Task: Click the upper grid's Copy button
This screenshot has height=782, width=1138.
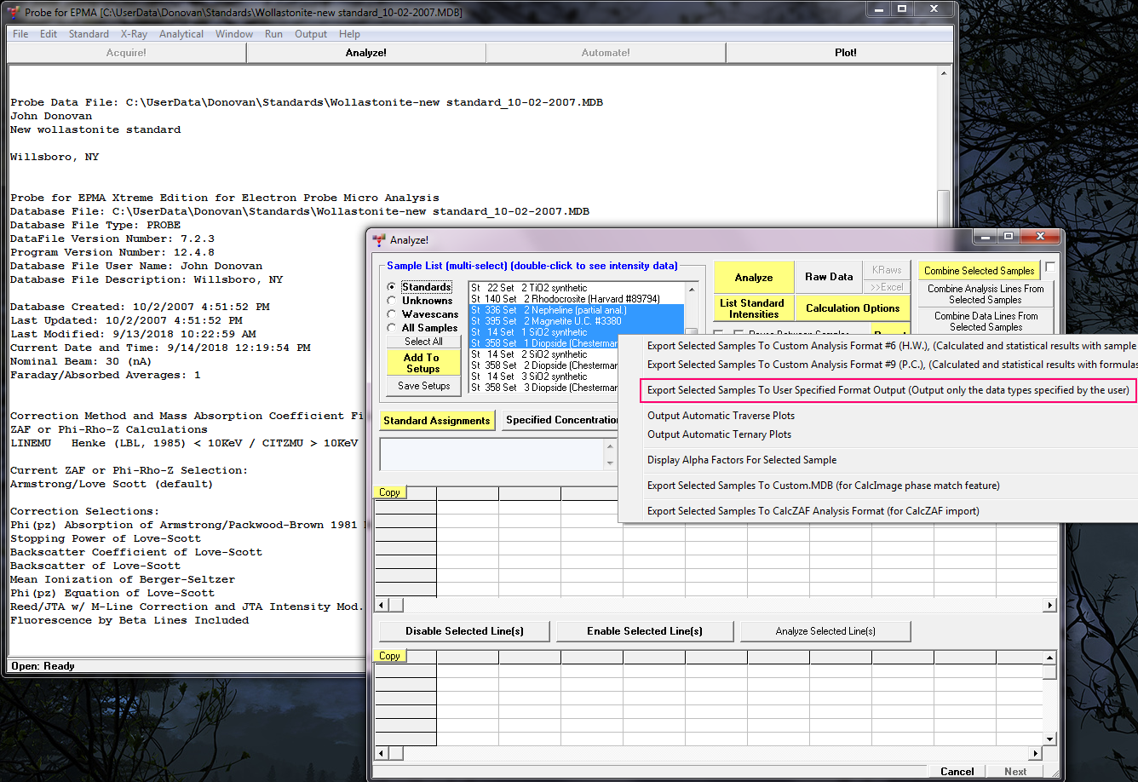Action: pyautogui.click(x=390, y=492)
